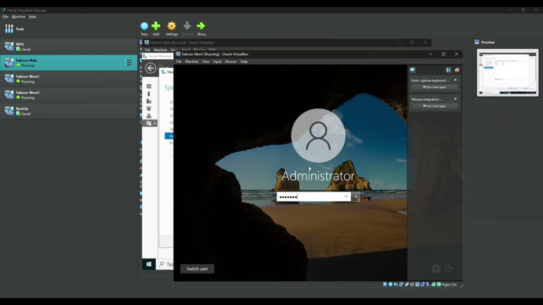Click the Administrator password field
The width and height of the screenshot is (543, 305).
click(x=314, y=197)
